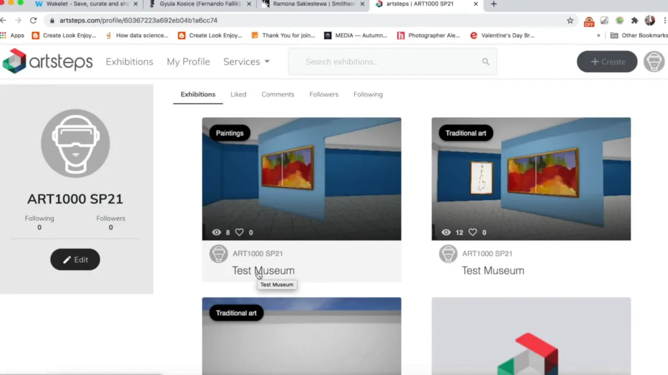Open Test Museum title of the Paintings card
This screenshot has width=668, height=375.
(264, 270)
